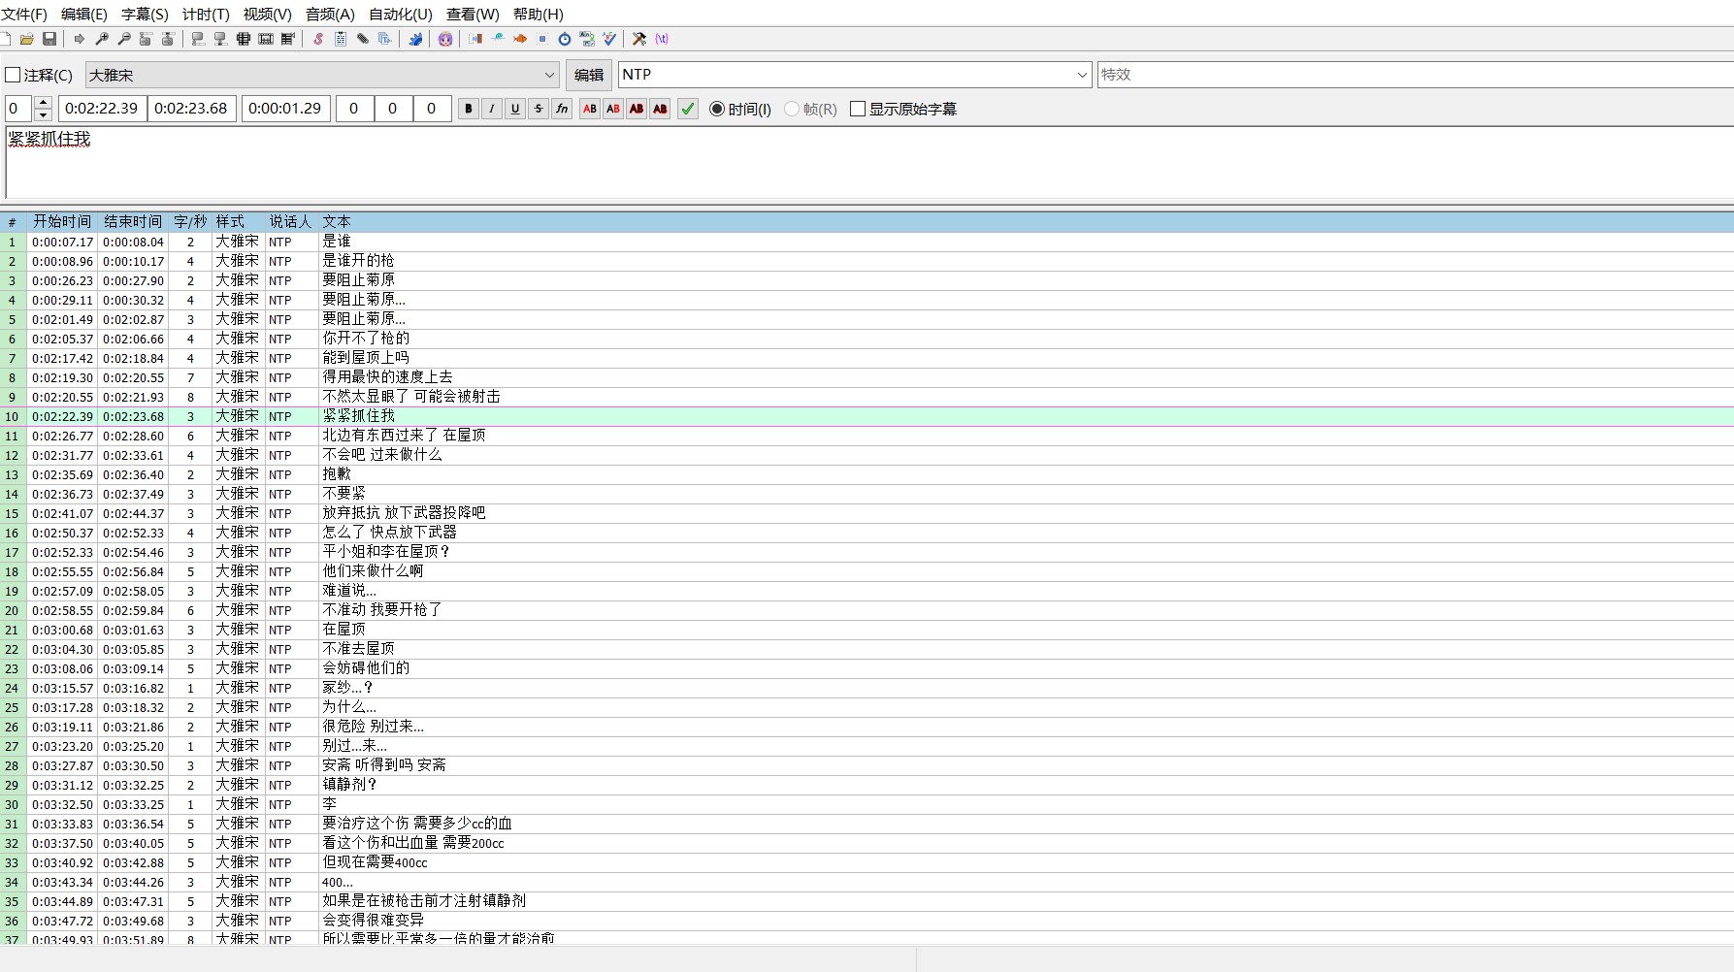The width and height of the screenshot is (1734, 972).
Task: Click start time field 0:02:22.39
Action: [102, 109]
